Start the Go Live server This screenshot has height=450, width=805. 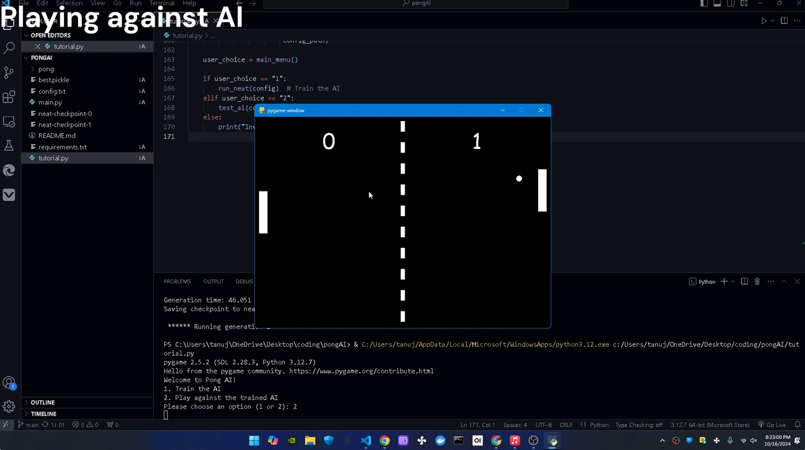point(776,425)
